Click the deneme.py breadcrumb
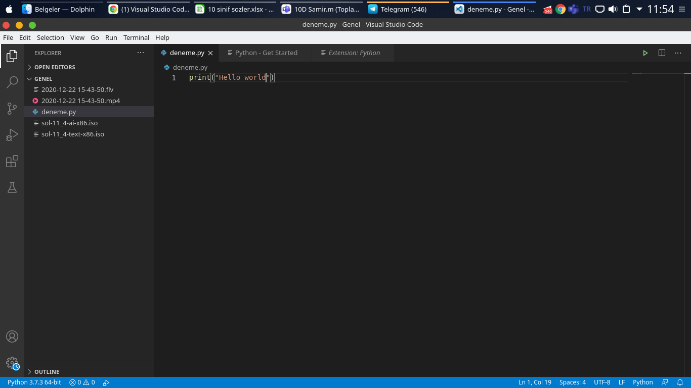 190,67
